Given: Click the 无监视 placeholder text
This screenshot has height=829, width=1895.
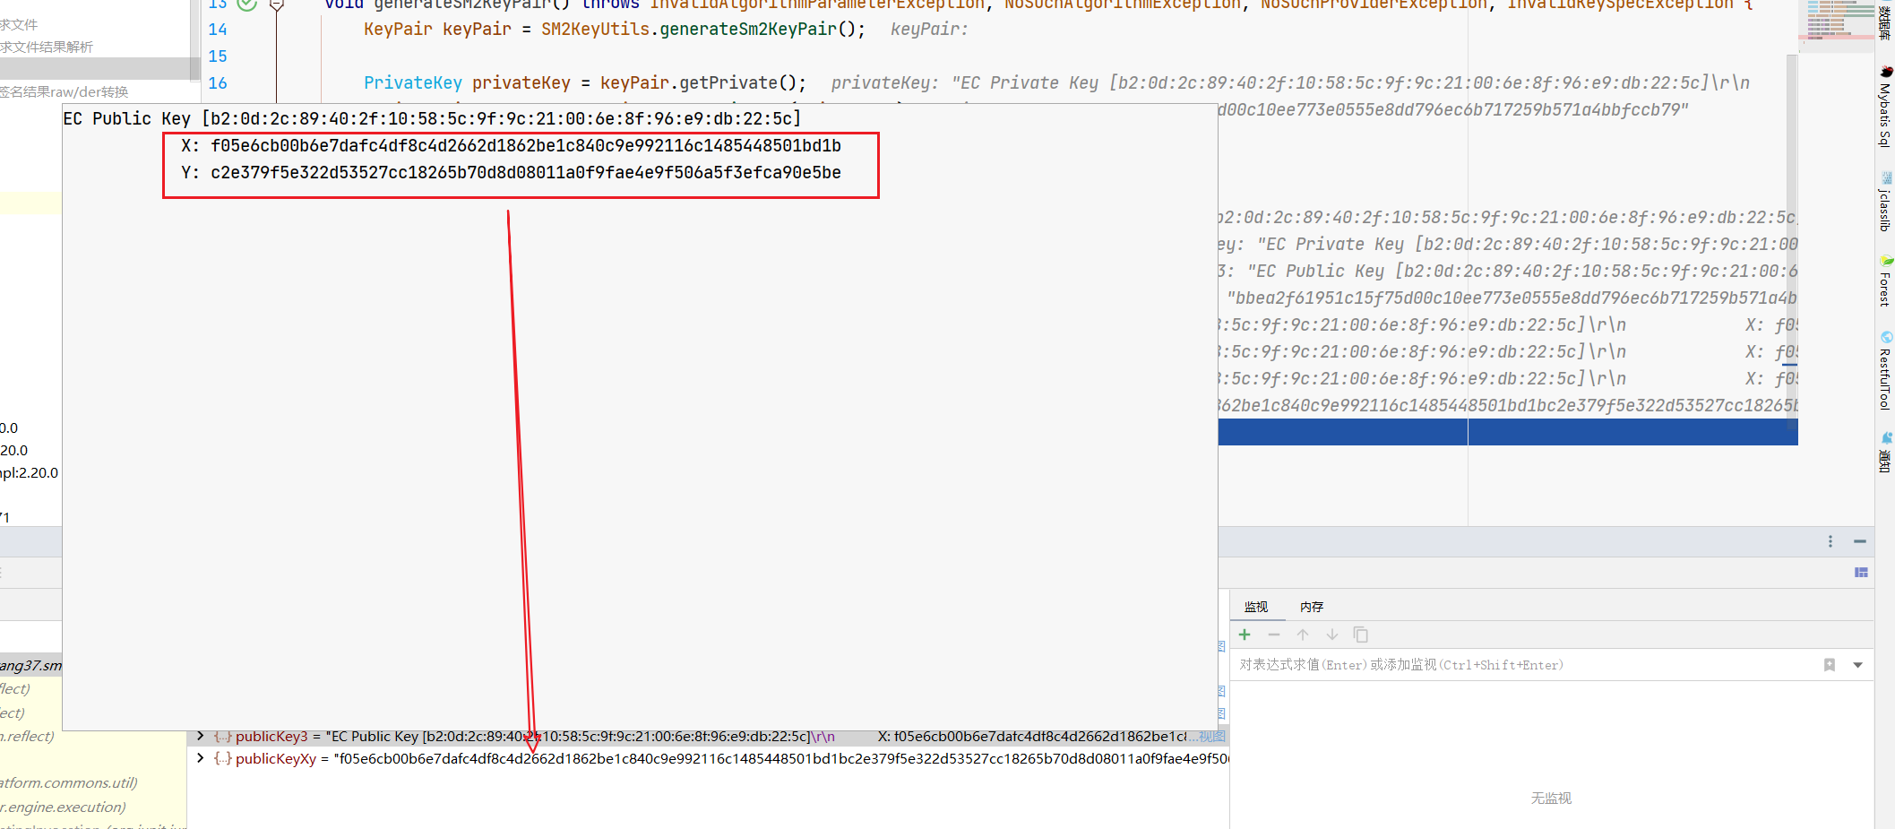Looking at the screenshot, I should click(x=1551, y=798).
